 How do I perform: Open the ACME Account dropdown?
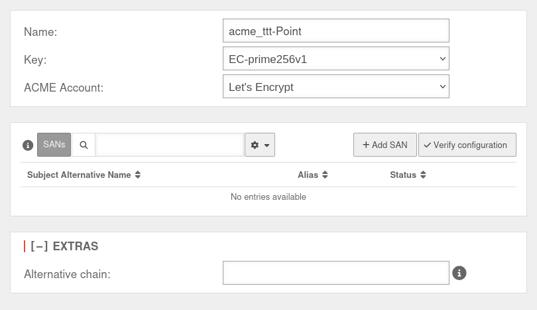click(335, 87)
